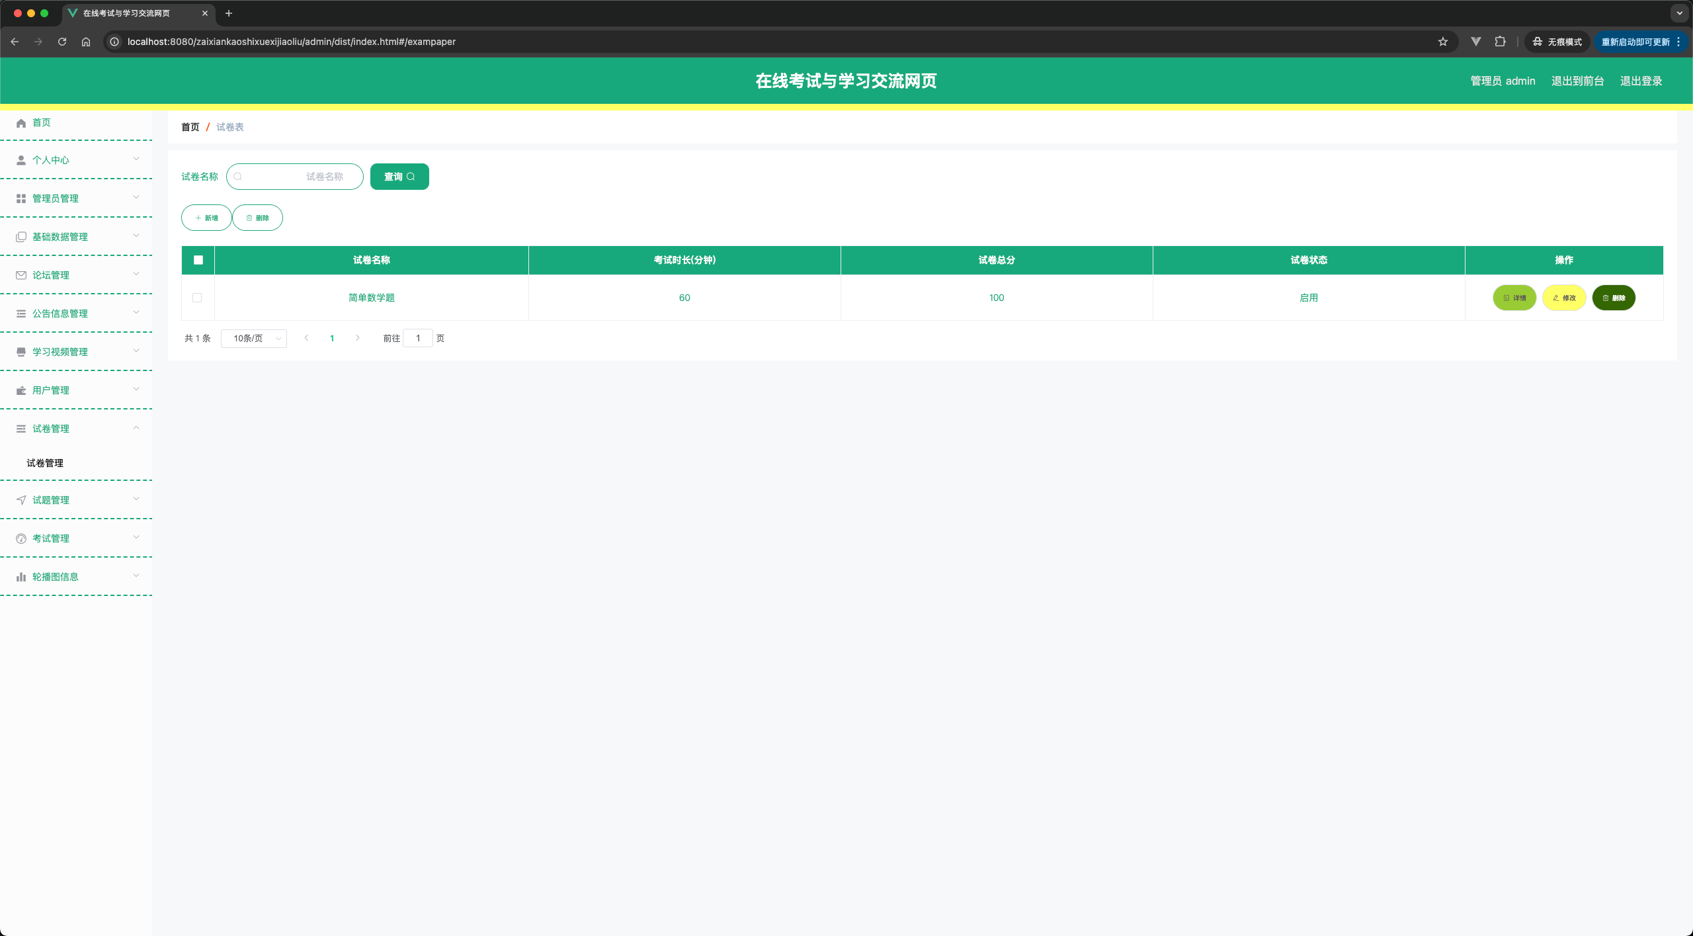Viewport: 1693px width, 936px height.
Task: Open the 试题管理 sidebar menu
Action: click(76, 500)
